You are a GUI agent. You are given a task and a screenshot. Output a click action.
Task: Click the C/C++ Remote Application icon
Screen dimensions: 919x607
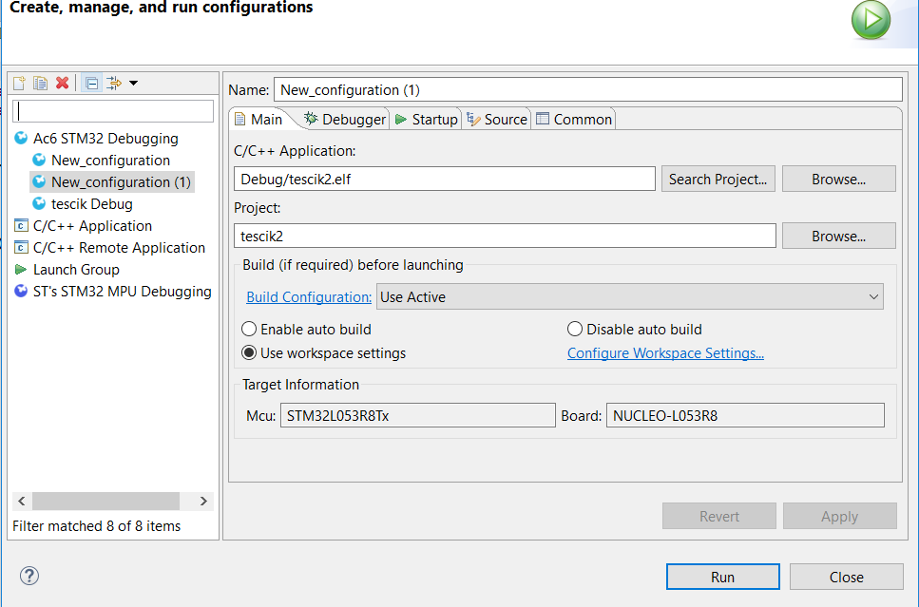(x=21, y=248)
